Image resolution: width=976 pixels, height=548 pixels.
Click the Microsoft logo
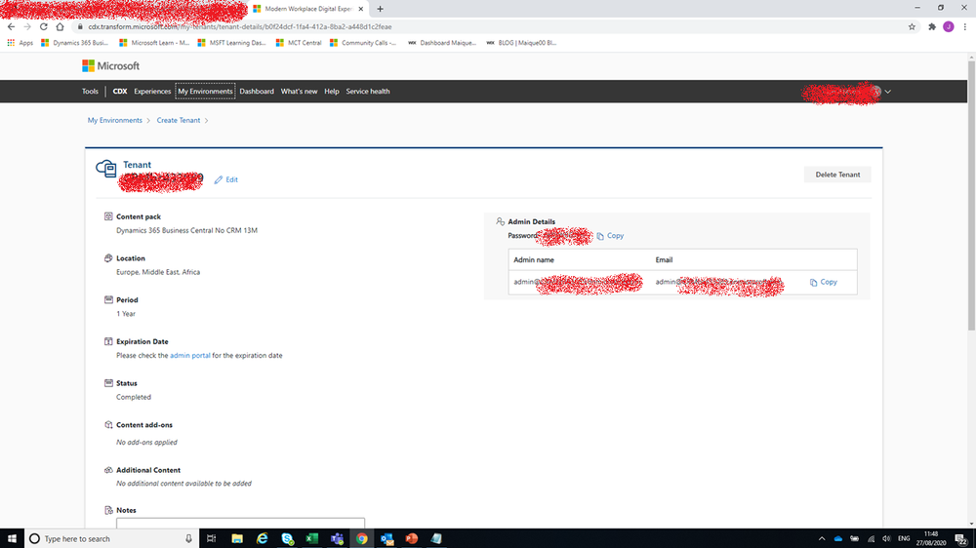[111, 66]
